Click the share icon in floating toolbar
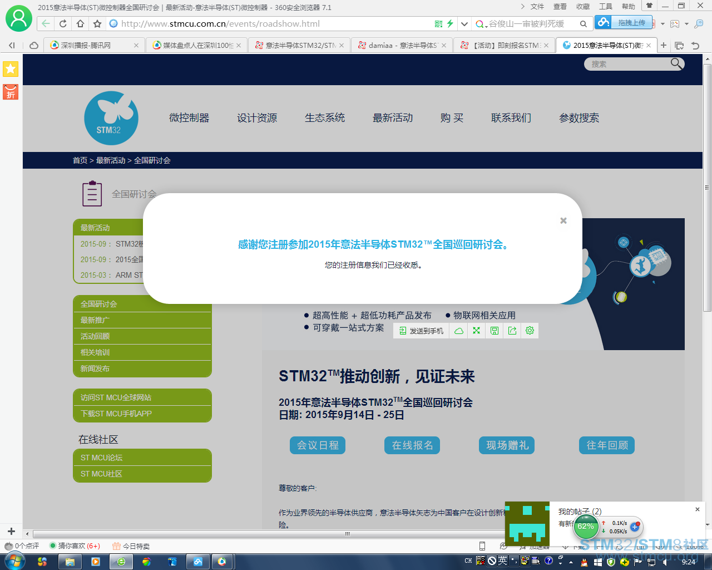Viewport: 712px width, 570px height. [512, 331]
